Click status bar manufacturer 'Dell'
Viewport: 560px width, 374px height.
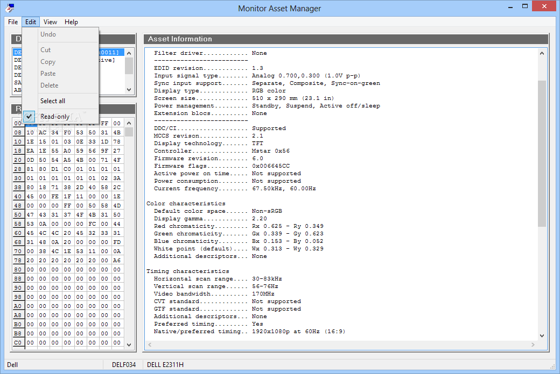(12, 365)
